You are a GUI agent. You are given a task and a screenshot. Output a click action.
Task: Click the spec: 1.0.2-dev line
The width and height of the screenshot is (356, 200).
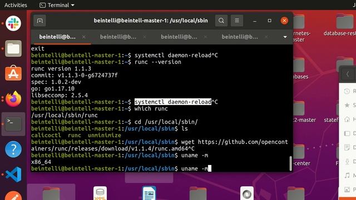(x=56, y=82)
